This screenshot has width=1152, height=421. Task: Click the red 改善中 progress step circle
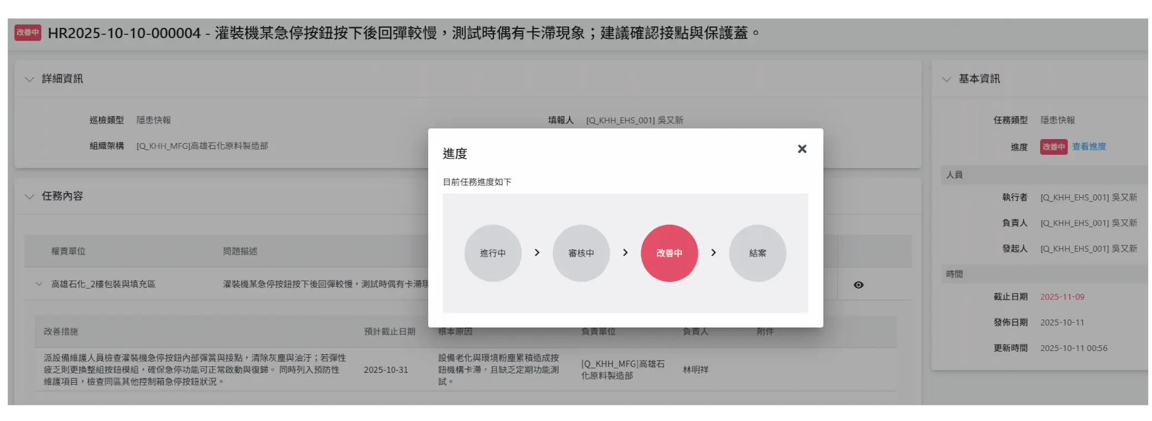tap(669, 253)
